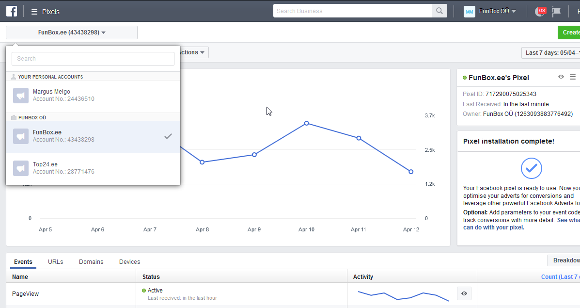Open the Breakdown dropdown
This screenshot has height=308, width=580.
[x=564, y=260]
